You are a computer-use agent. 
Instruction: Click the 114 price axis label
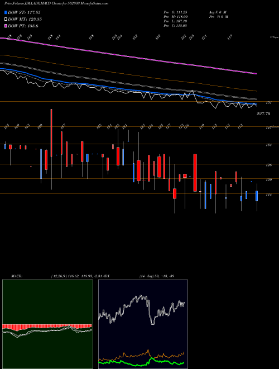coord(268,195)
